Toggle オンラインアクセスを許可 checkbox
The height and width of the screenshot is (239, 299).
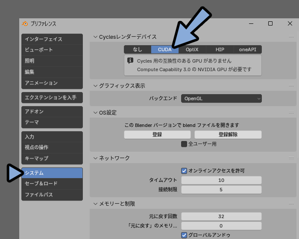coord(184,171)
